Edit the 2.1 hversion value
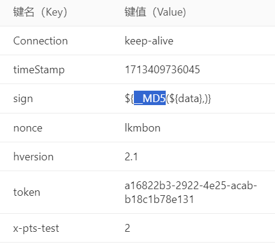The width and height of the screenshot is (275, 248). pos(131,157)
